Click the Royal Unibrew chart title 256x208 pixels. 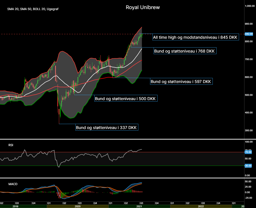(143, 7)
